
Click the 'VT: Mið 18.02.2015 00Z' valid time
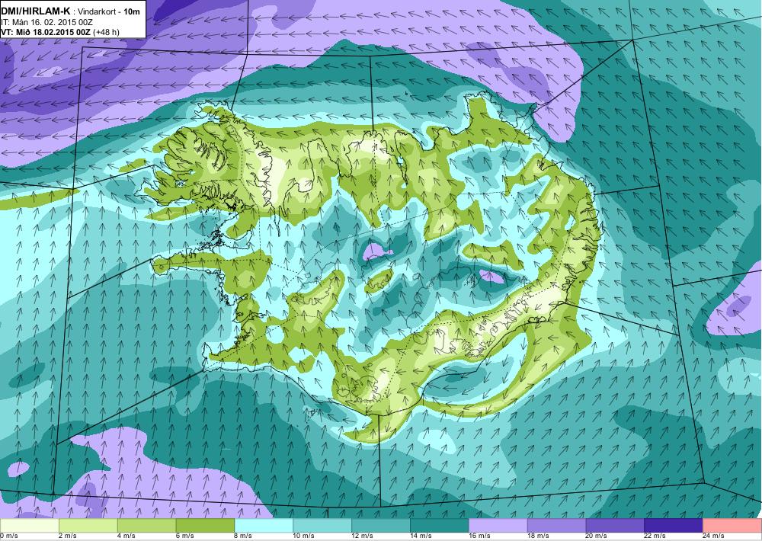(x=46, y=32)
